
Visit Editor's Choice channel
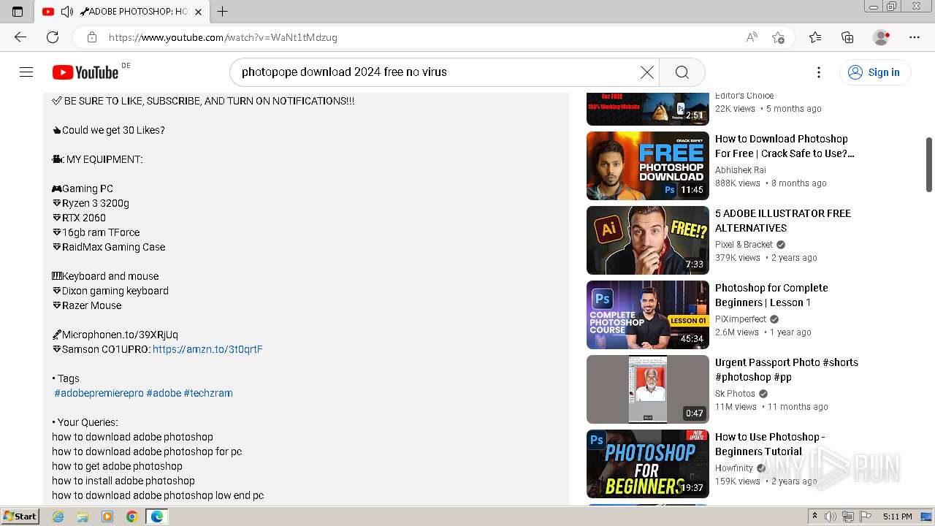(744, 96)
